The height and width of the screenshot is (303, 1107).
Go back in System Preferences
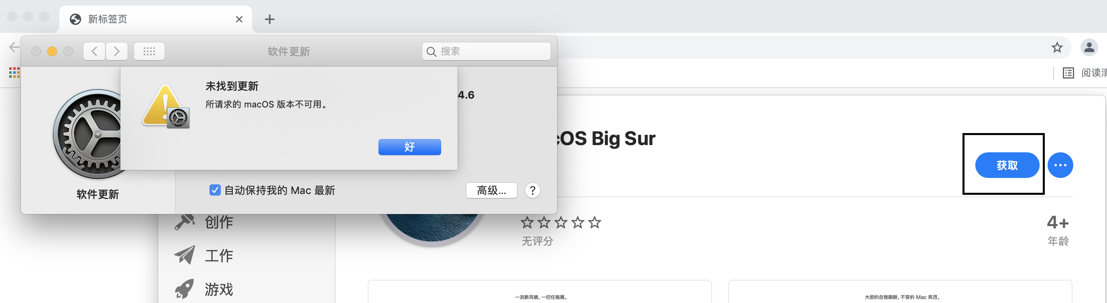click(95, 51)
